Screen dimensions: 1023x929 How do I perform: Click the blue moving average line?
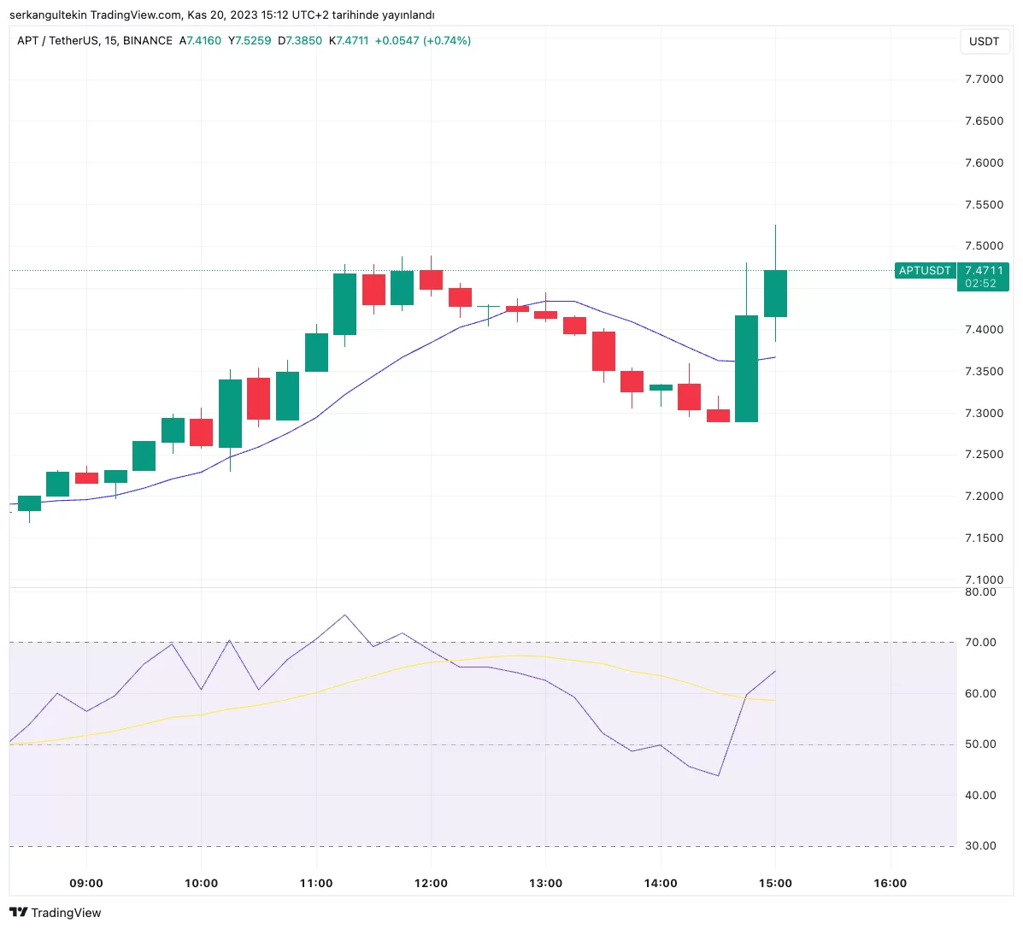point(402,356)
